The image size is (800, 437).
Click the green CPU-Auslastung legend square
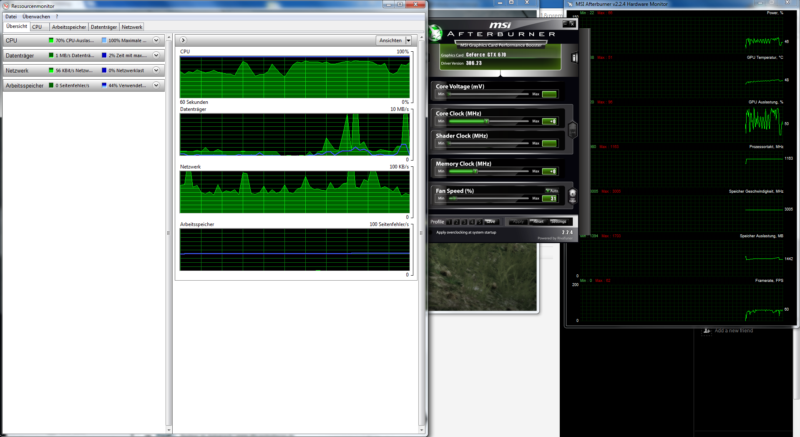click(51, 40)
